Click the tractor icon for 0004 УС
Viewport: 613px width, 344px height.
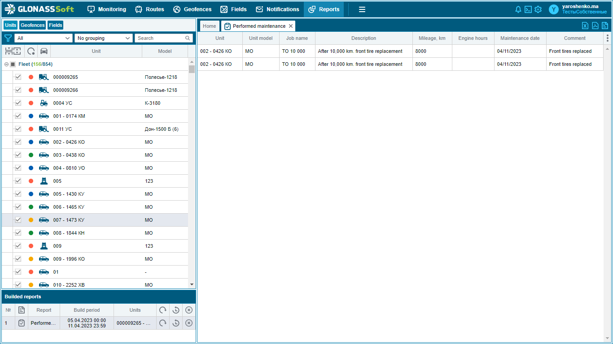pos(44,103)
